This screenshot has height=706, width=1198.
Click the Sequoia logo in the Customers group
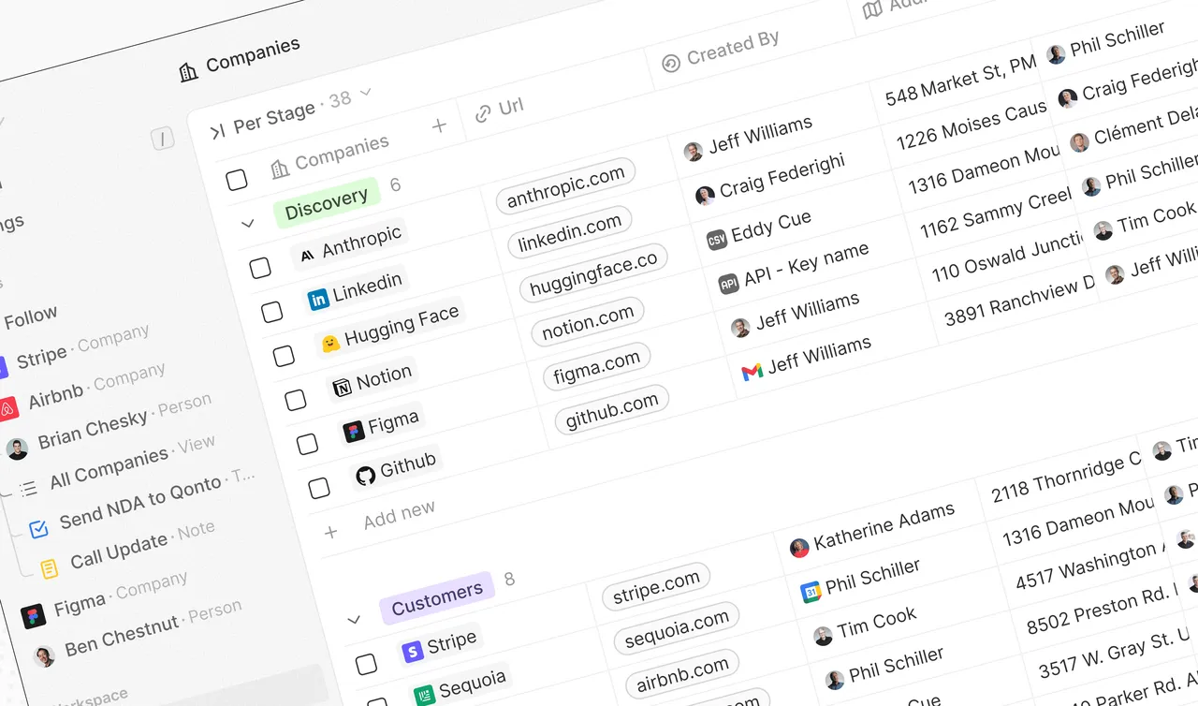coord(425,695)
